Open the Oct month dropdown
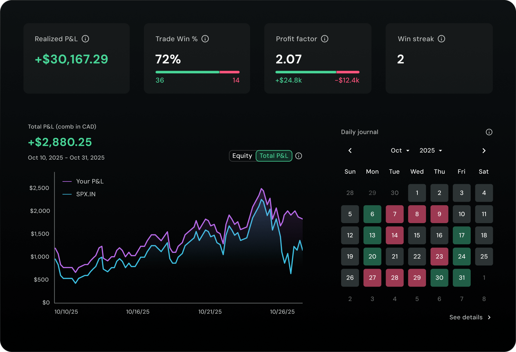The image size is (516, 352). tap(400, 150)
